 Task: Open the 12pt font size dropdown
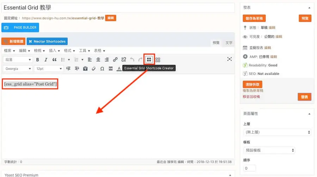pos(49,68)
